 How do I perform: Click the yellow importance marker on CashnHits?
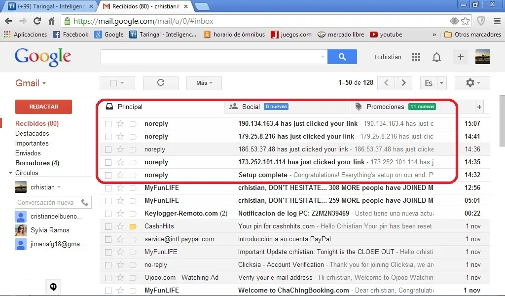tap(133, 226)
